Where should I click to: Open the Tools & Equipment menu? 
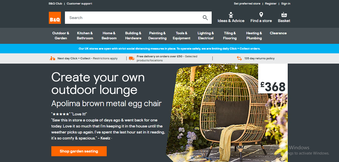[x=181, y=36]
